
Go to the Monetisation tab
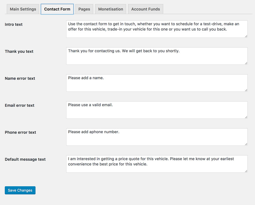click(x=110, y=9)
